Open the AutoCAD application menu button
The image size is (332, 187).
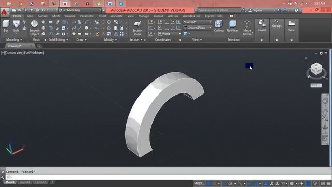[x=5, y=12]
